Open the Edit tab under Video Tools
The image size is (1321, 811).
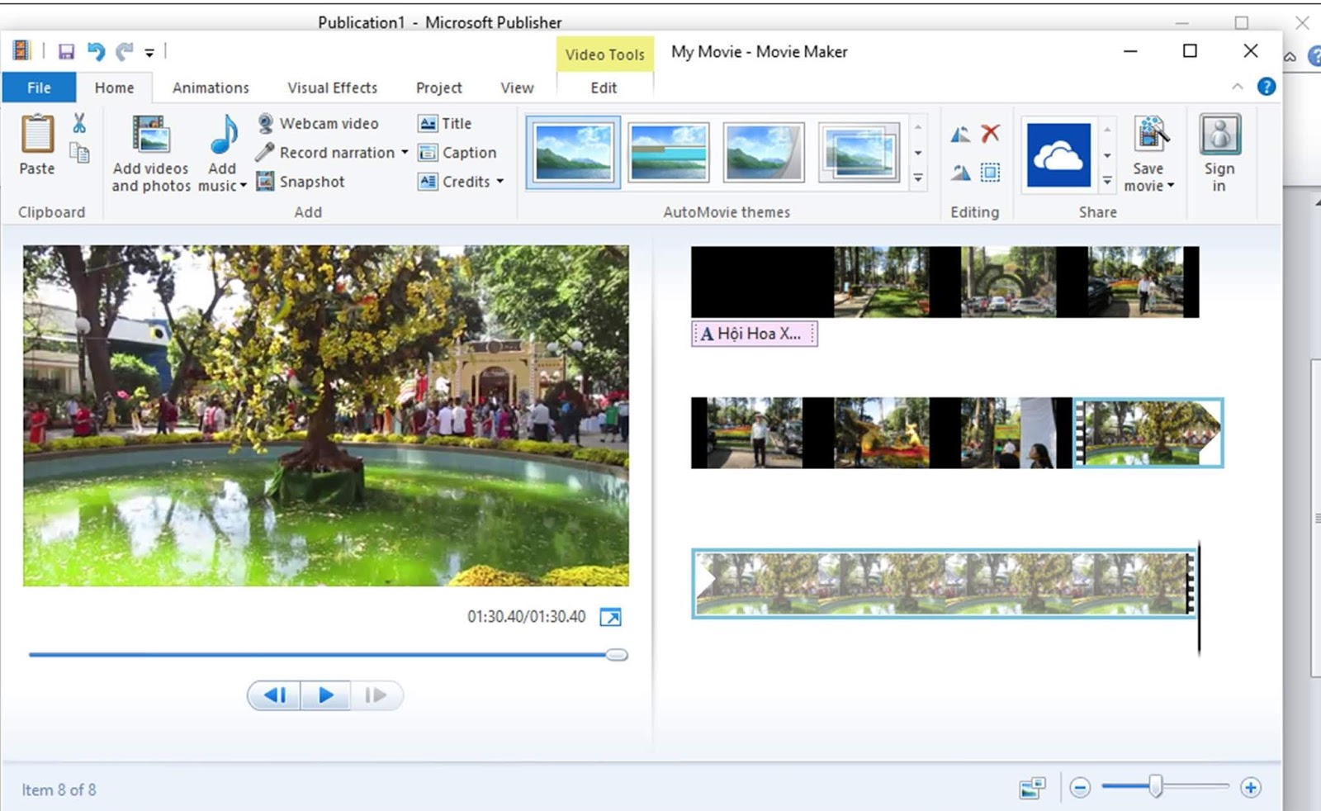(x=604, y=88)
